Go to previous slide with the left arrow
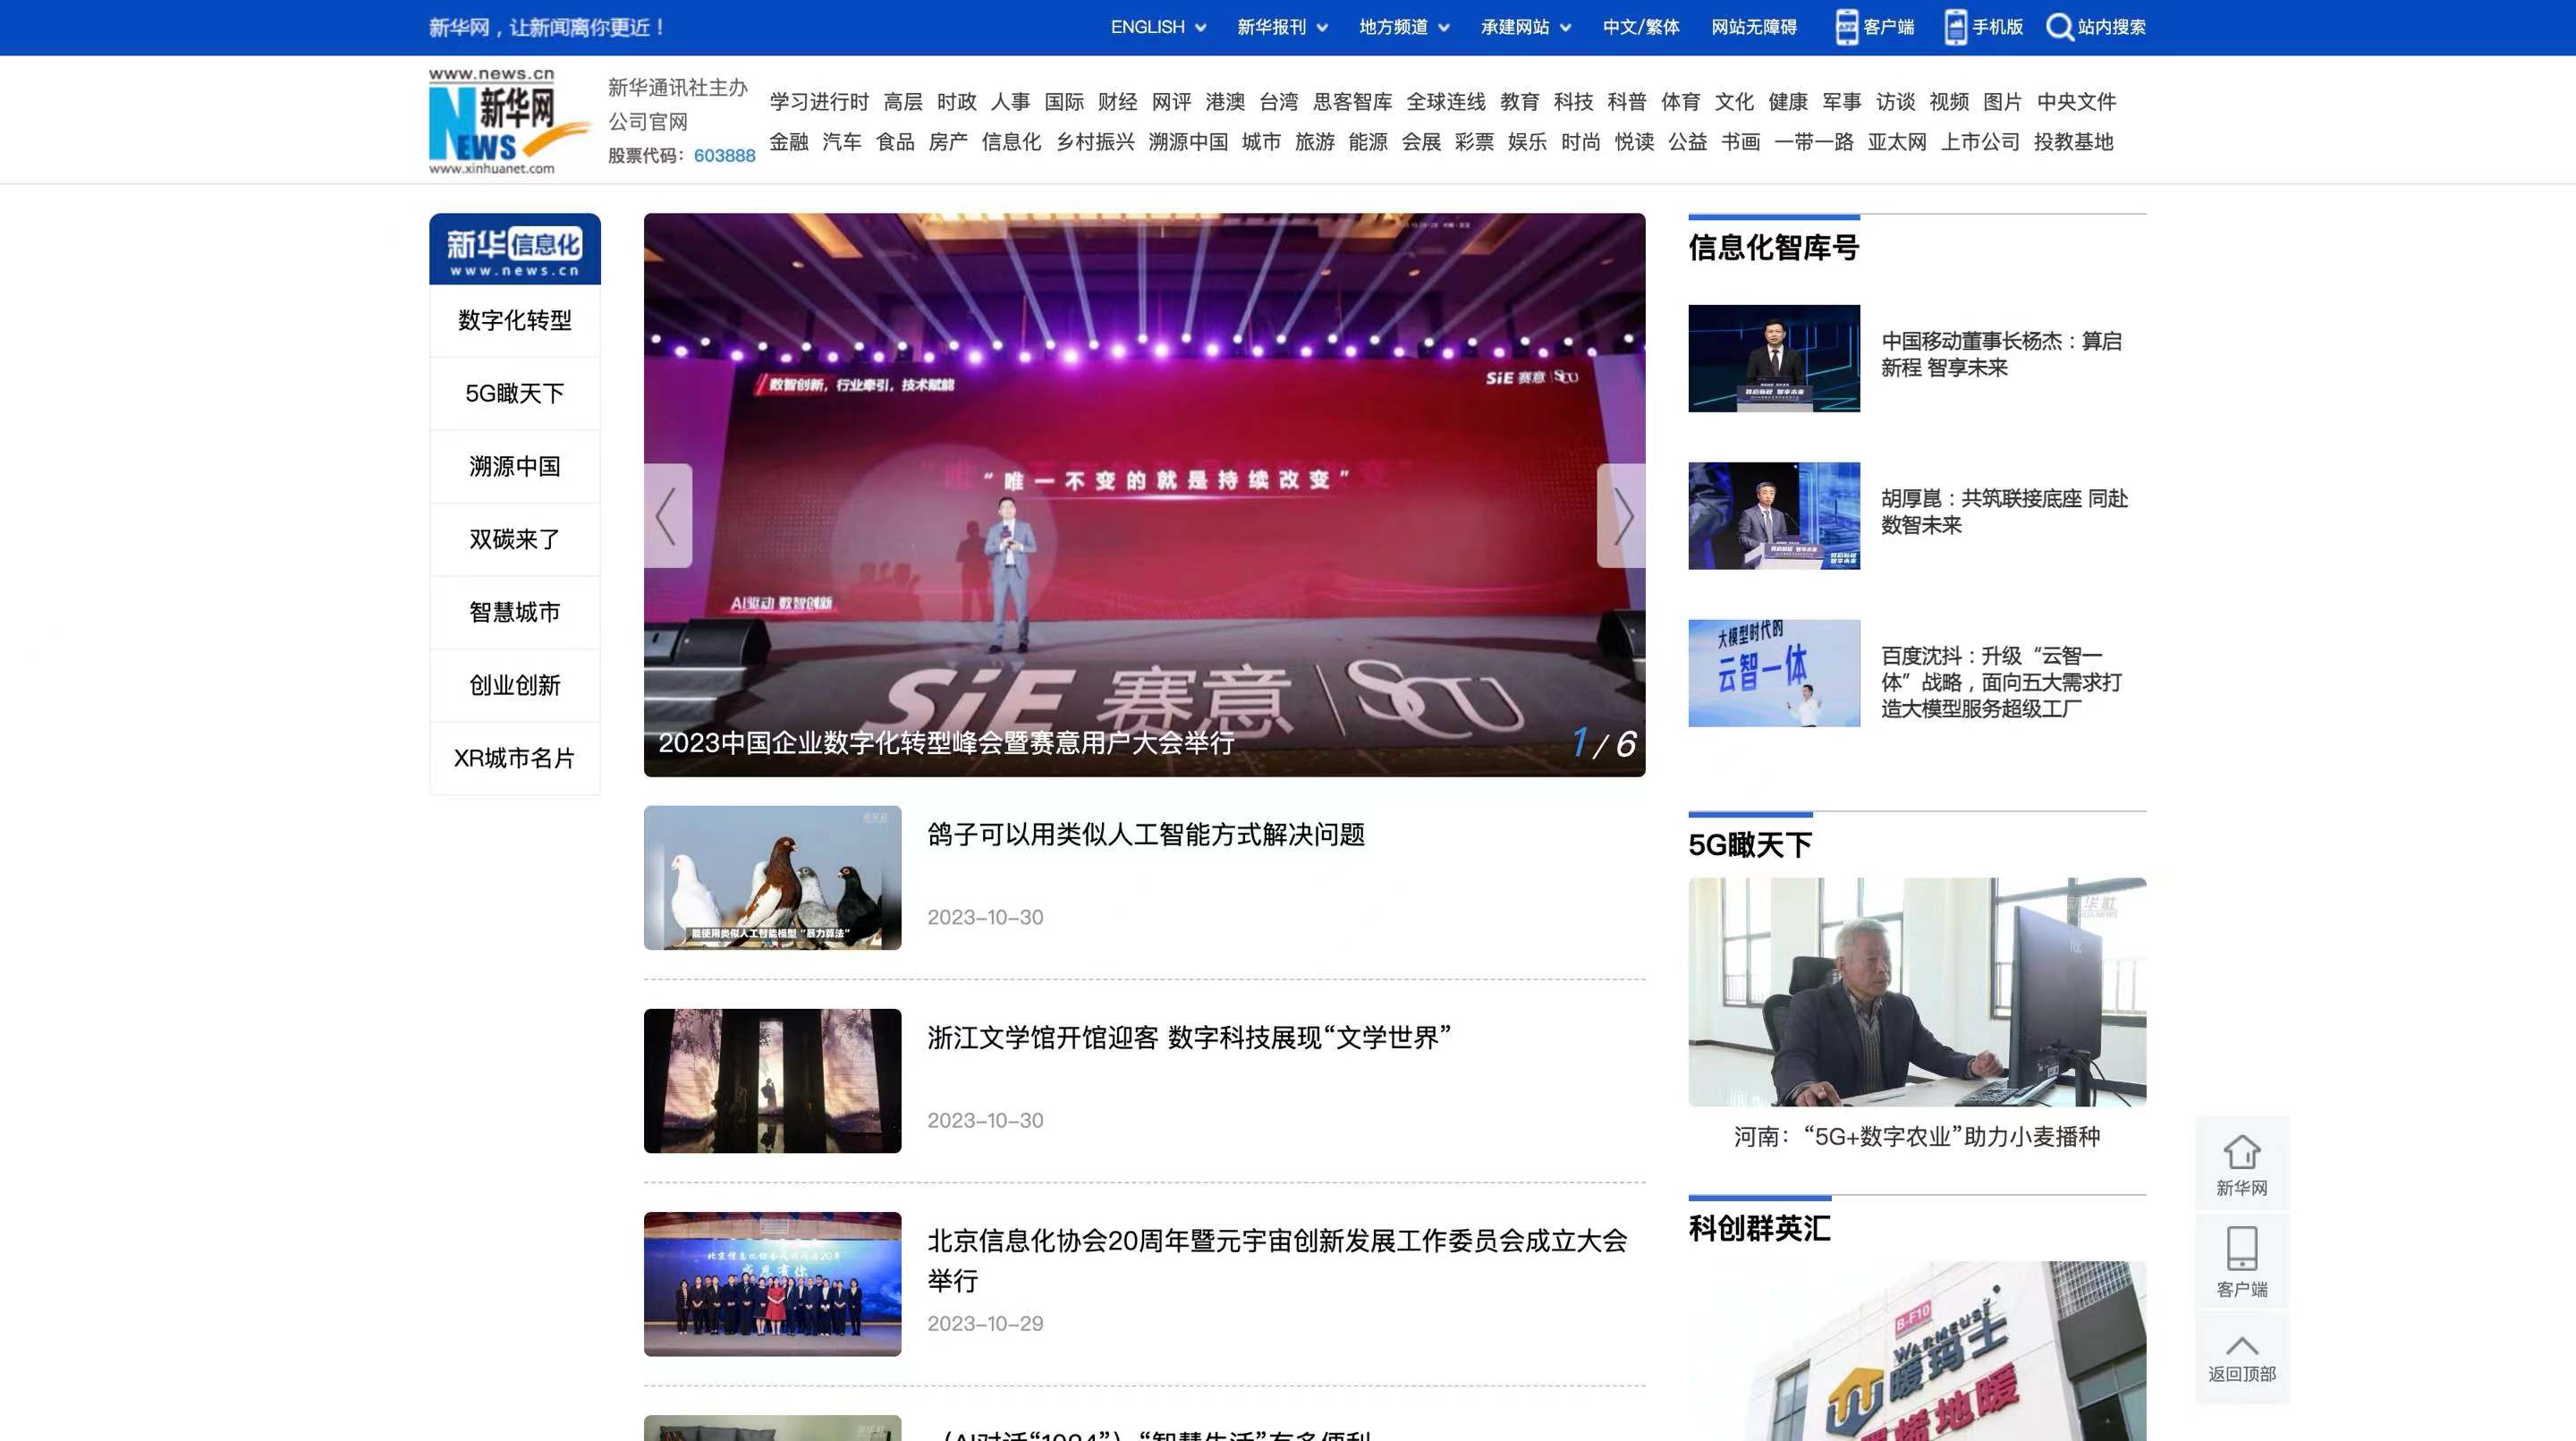The image size is (2576, 1441). [x=667, y=517]
